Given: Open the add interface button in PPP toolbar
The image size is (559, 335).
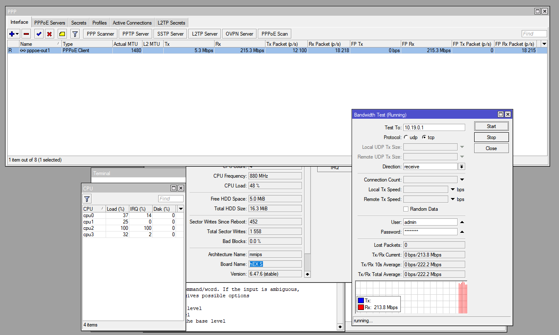Looking at the screenshot, I should click(14, 34).
